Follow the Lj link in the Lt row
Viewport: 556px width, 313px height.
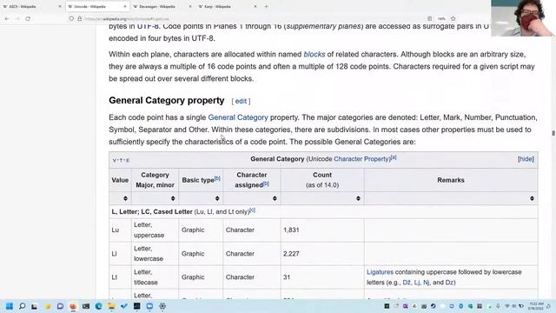(417, 283)
